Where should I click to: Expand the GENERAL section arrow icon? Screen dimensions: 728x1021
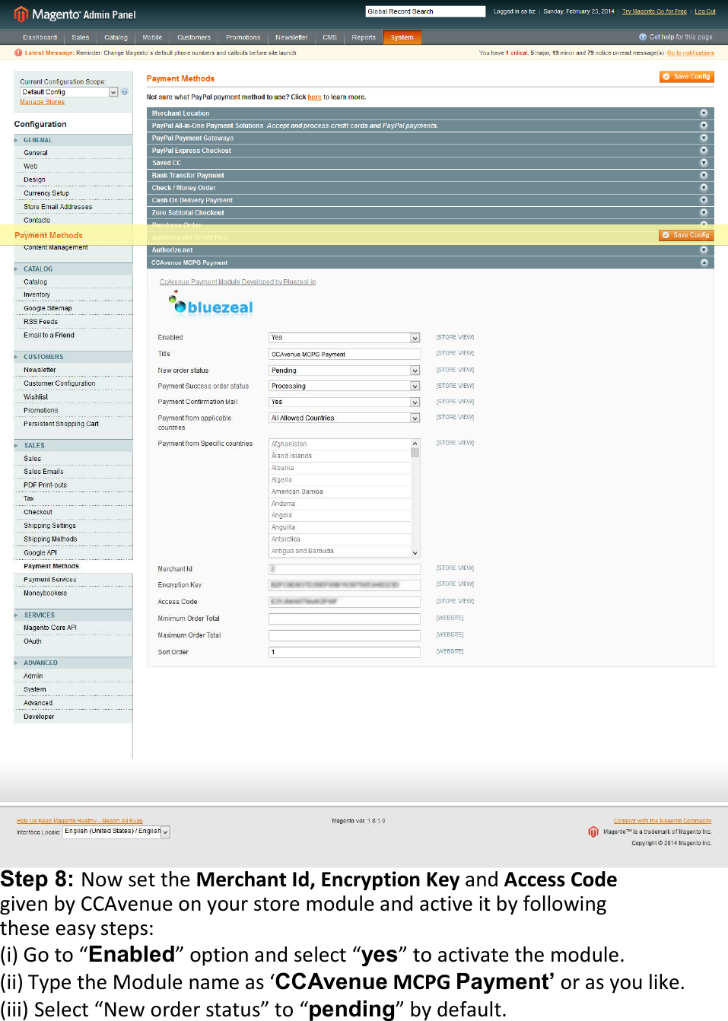coord(15,139)
